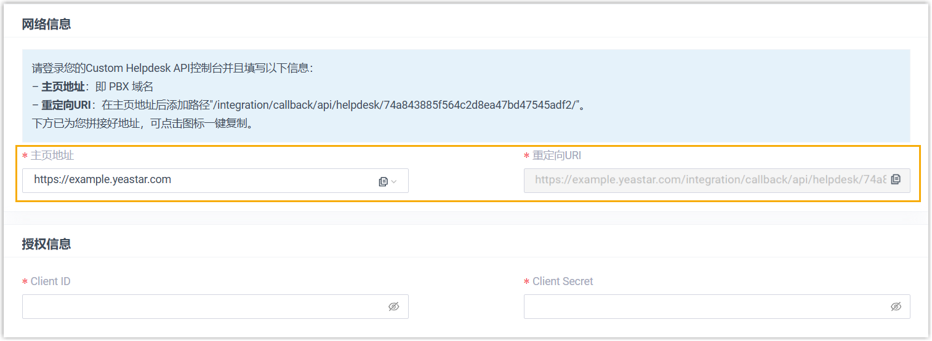The height and width of the screenshot is (341, 932).
Task: Copy the homepage address with the copy icon
Action: click(384, 181)
